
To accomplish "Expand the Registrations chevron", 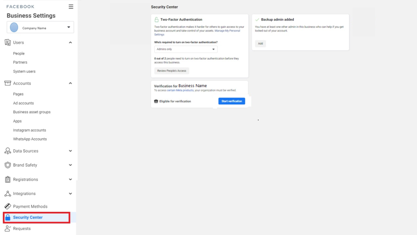I will [x=70, y=179].
